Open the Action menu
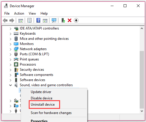 19,13
